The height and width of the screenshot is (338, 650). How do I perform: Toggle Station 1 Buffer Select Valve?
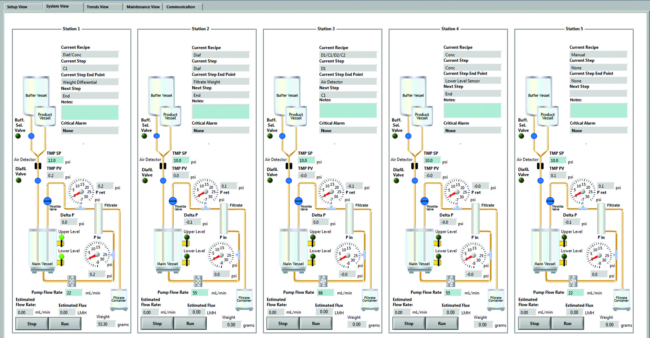pyautogui.click(x=31, y=136)
